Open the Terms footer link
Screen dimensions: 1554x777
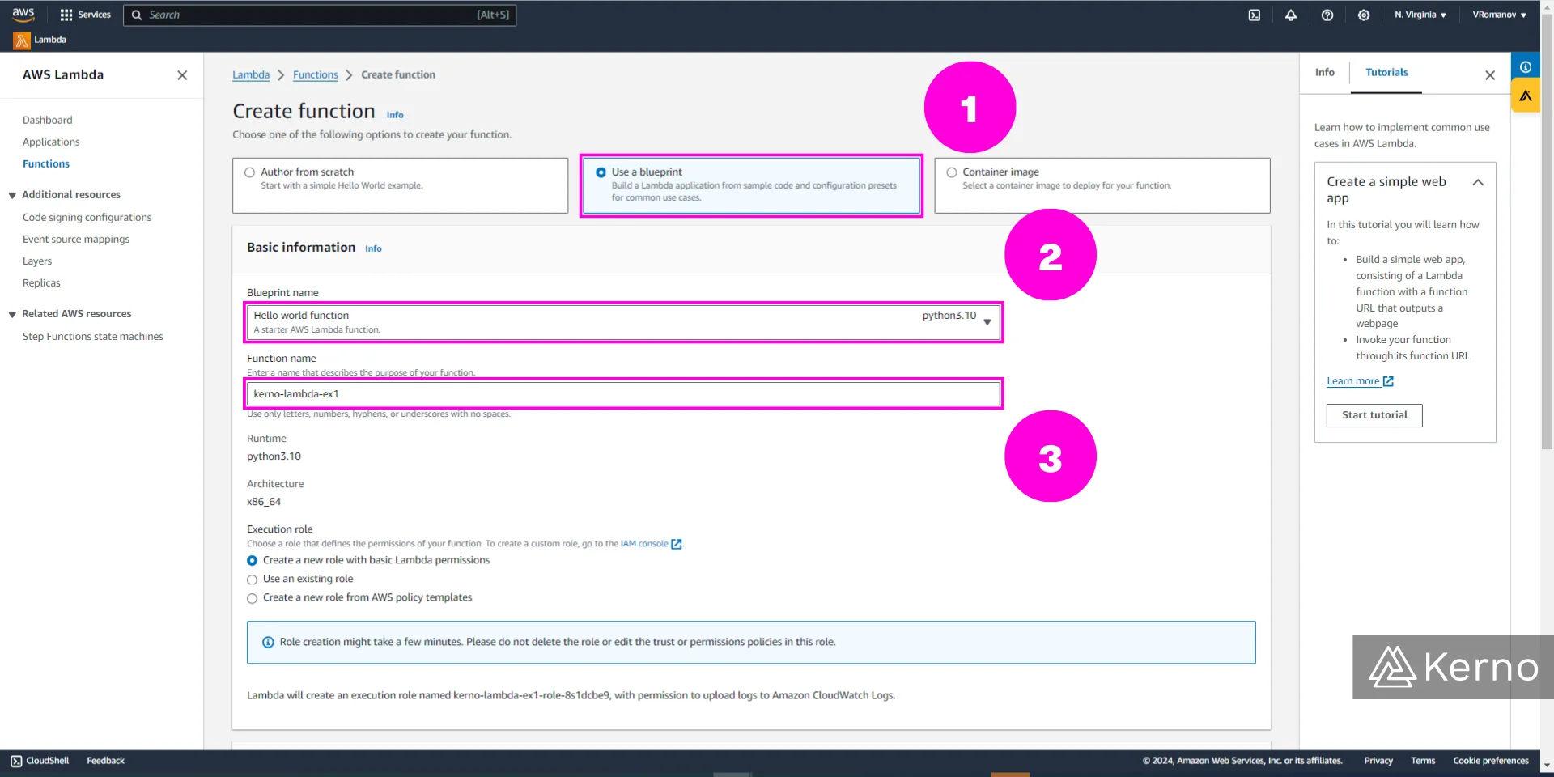coord(1423,761)
